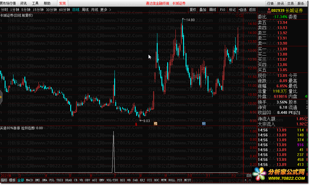
Task: Open the 发现 tab
Action: [x=63, y=3]
